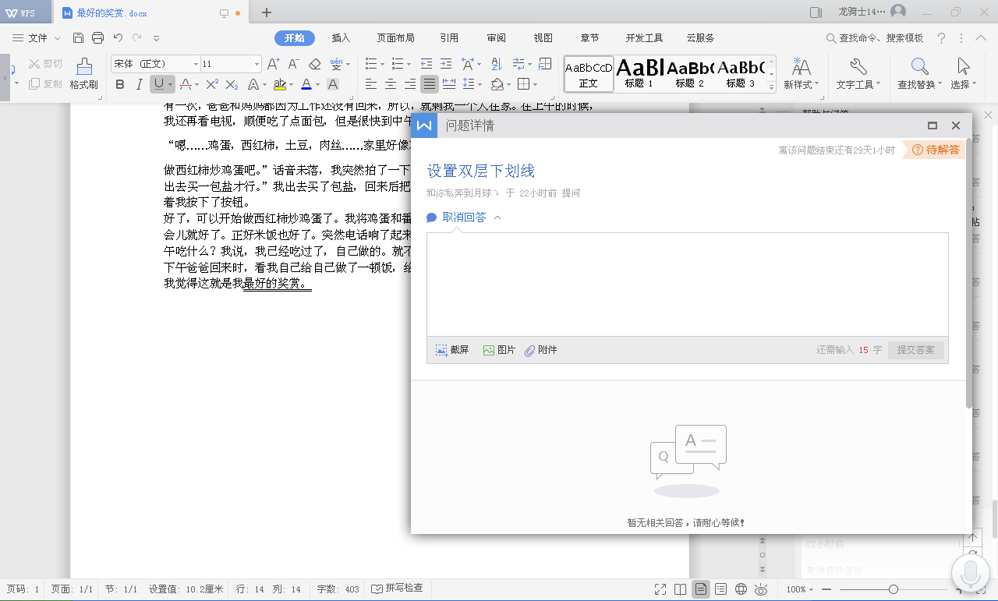The height and width of the screenshot is (601, 998).
Task: Expand the styles gallery more arrow
Action: 771,89
